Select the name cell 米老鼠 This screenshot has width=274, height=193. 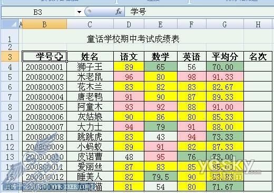tap(90, 77)
